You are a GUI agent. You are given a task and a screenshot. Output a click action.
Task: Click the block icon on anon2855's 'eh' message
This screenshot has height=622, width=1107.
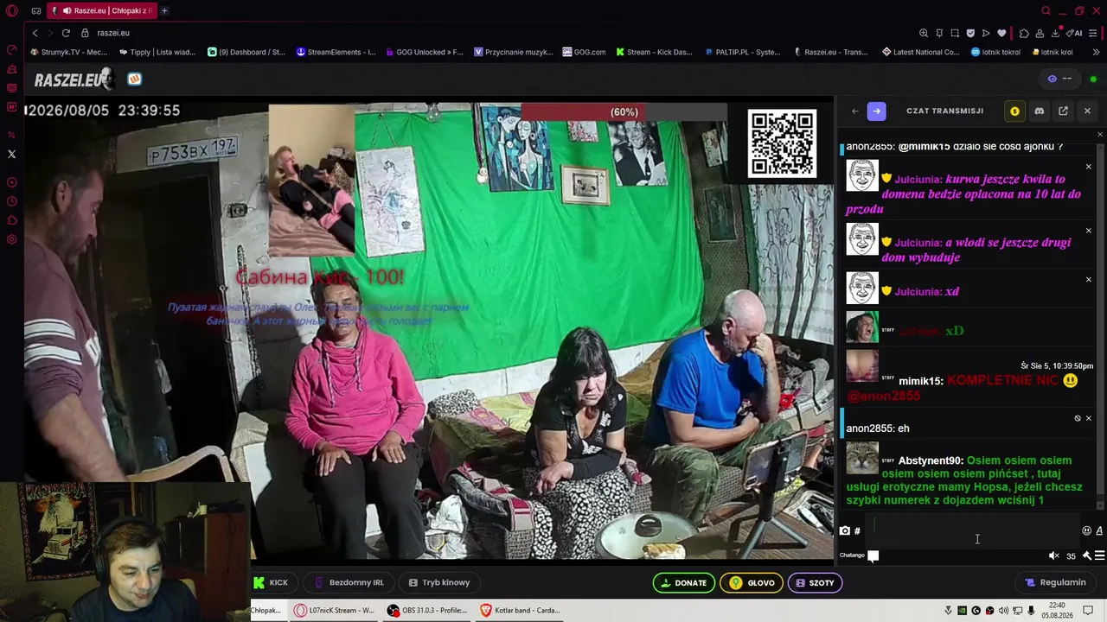pos(1078,418)
